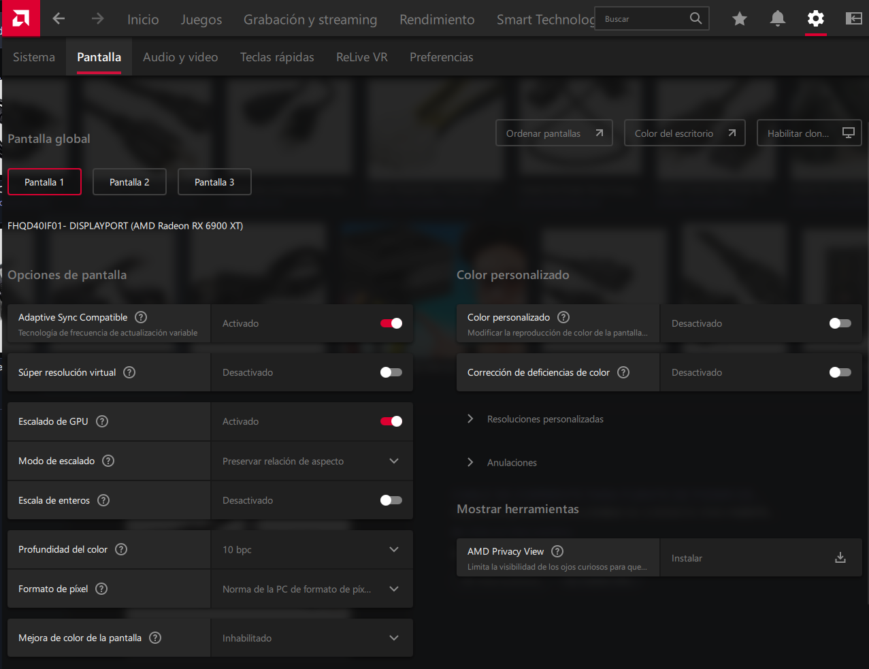This screenshot has width=869, height=669.
Task: Show help for Súper resolución virtual
Action: 129,372
